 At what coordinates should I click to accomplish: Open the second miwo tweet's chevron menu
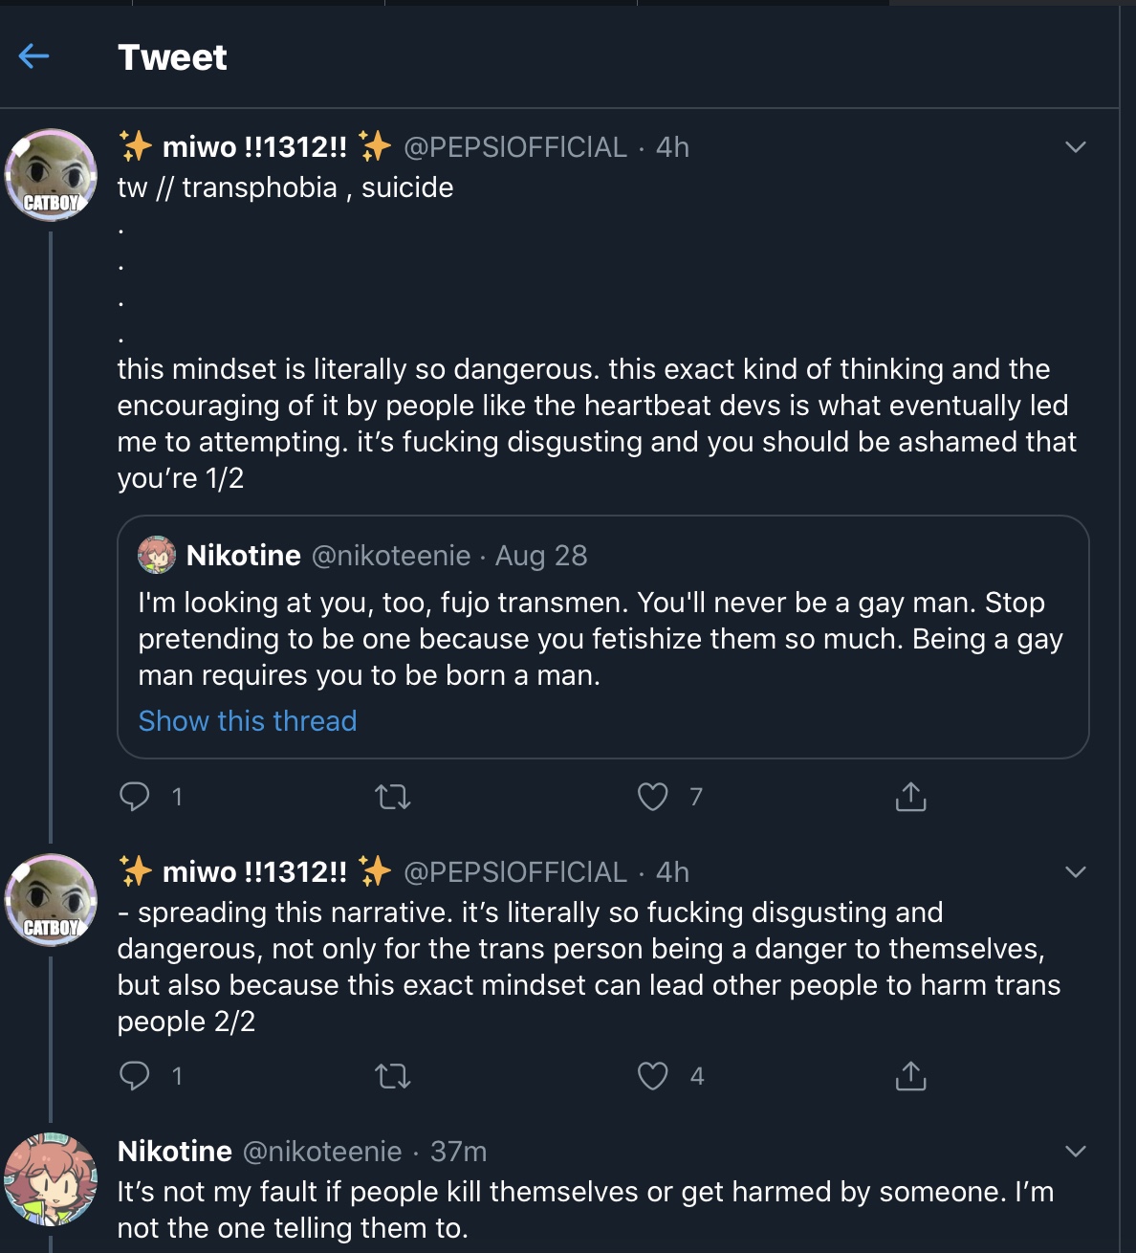point(1076,872)
